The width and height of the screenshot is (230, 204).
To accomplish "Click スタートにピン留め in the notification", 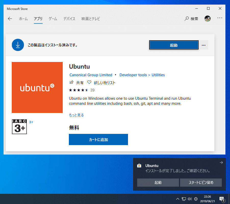I will coord(201,182).
